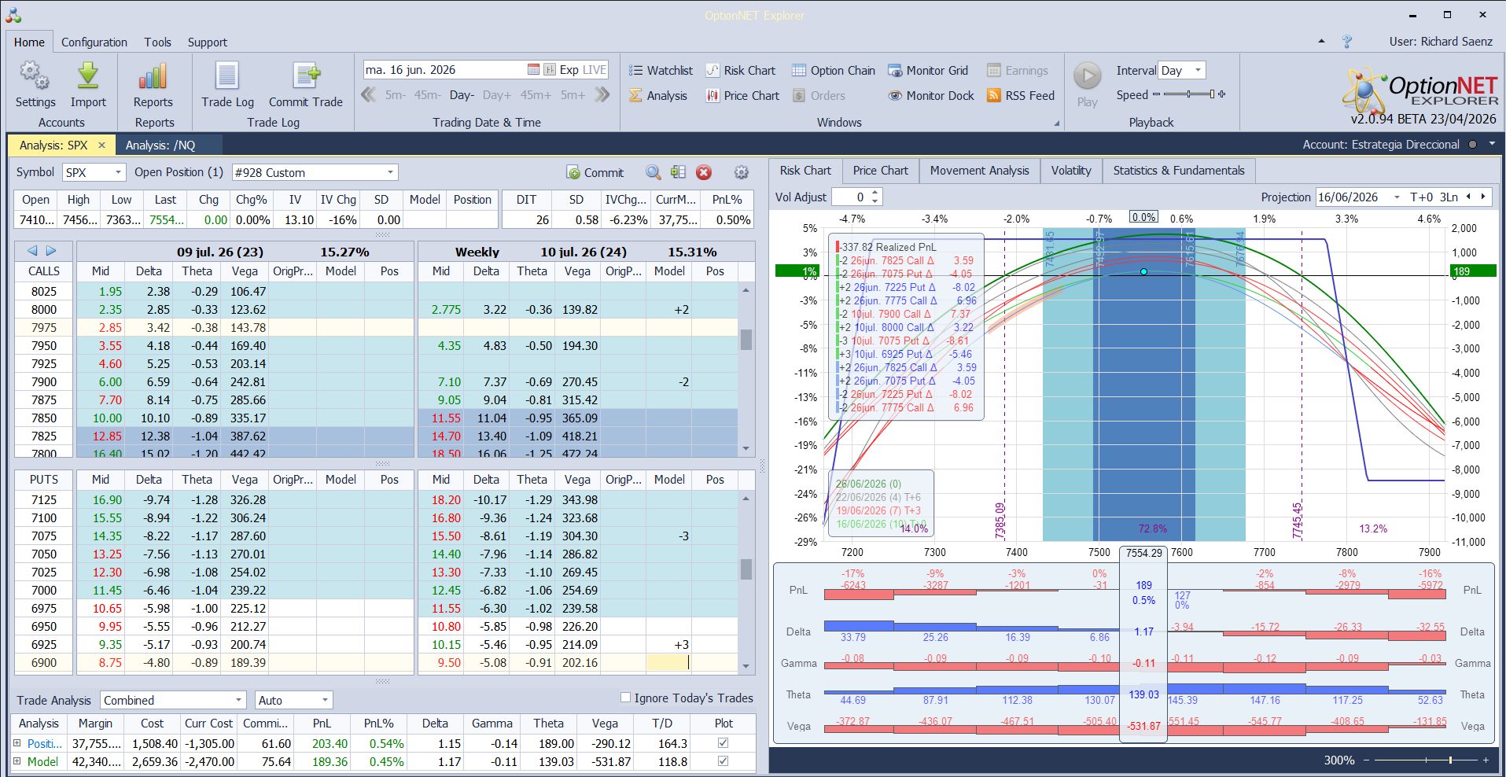The width and height of the screenshot is (1506, 777).
Task: Click the calls table vertical scrollbar thumb
Action: point(746,339)
